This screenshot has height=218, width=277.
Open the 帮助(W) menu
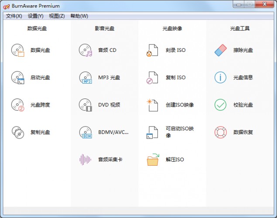click(79, 16)
